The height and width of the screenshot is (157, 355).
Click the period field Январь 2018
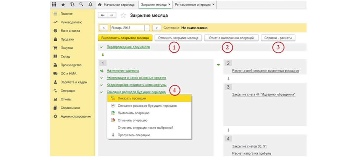pos(128,28)
